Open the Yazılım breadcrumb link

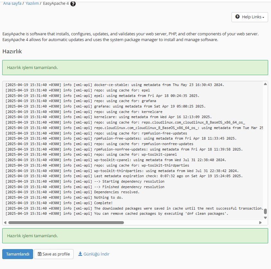click(32, 3)
